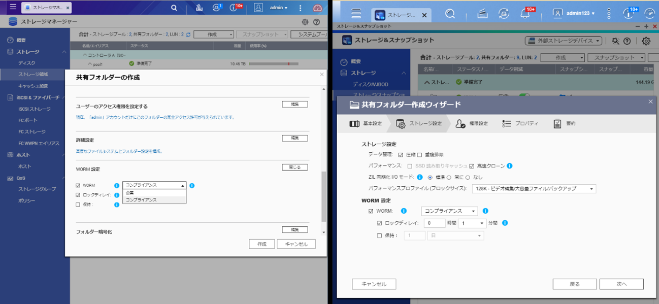Go to 権限設定 step in wizard

coord(472,123)
